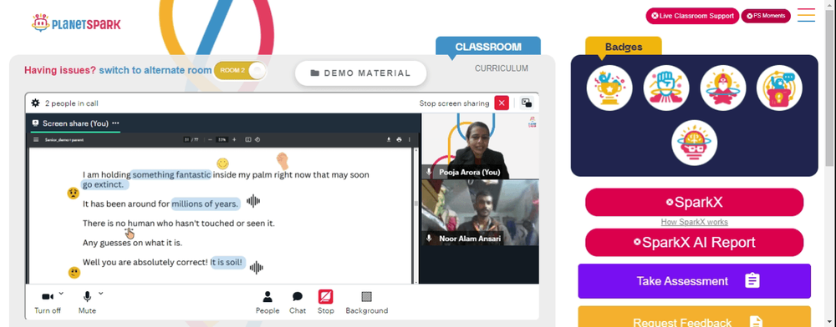Click the raised fist badge

666,88
